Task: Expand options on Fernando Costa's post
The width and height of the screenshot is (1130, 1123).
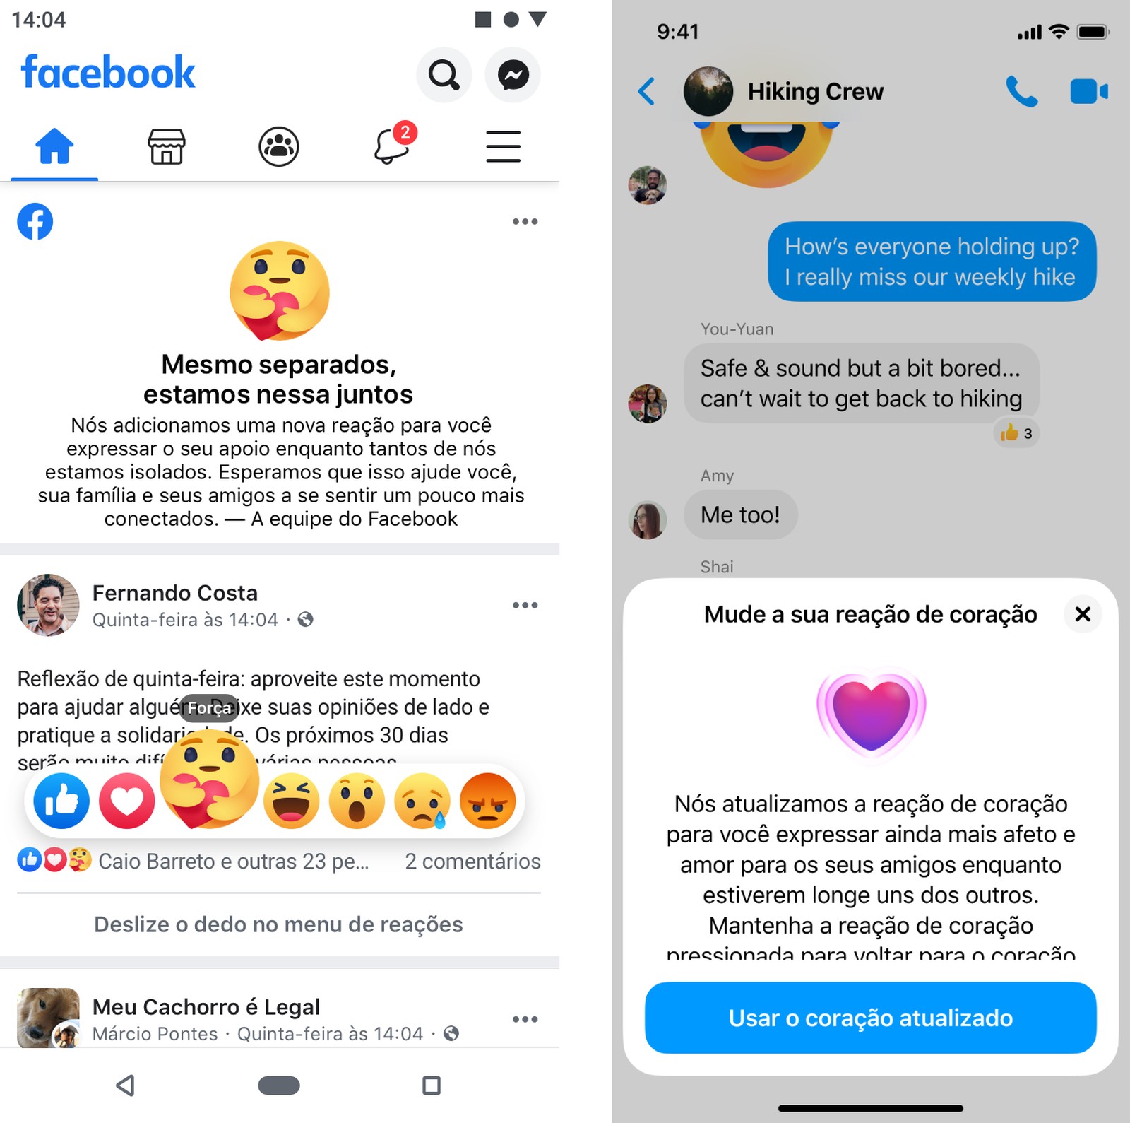Action: [525, 605]
